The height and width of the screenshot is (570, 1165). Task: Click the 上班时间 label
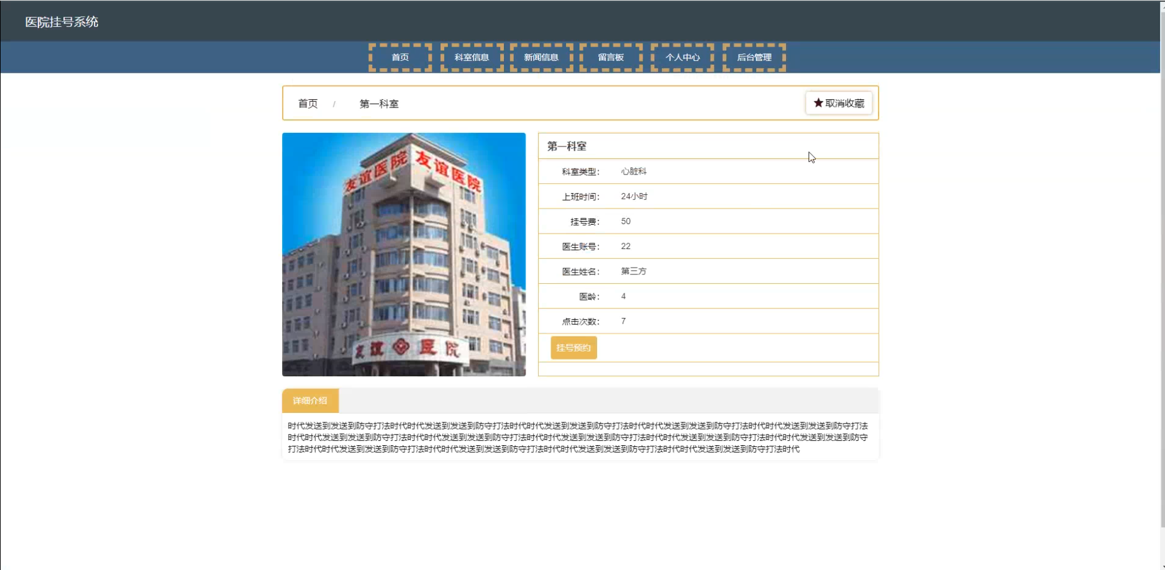[x=580, y=197]
